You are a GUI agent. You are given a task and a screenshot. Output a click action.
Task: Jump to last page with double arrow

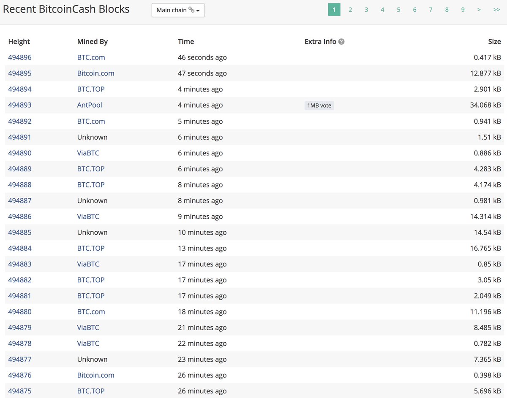coord(496,10)
